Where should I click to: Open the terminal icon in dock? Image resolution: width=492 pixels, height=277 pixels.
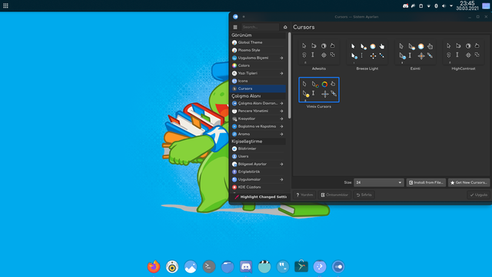209,267
